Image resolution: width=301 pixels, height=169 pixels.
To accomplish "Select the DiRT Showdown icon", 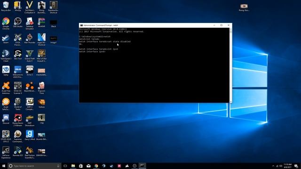I will [x=30, y=120].
